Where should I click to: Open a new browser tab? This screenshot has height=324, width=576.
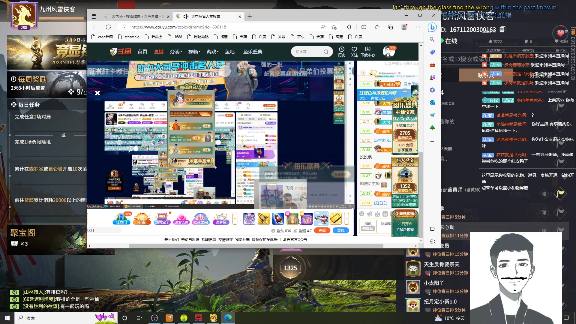[250, 16]
